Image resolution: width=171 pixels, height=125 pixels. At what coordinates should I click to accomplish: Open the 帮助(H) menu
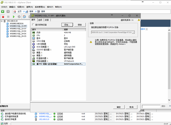point(58,7)
